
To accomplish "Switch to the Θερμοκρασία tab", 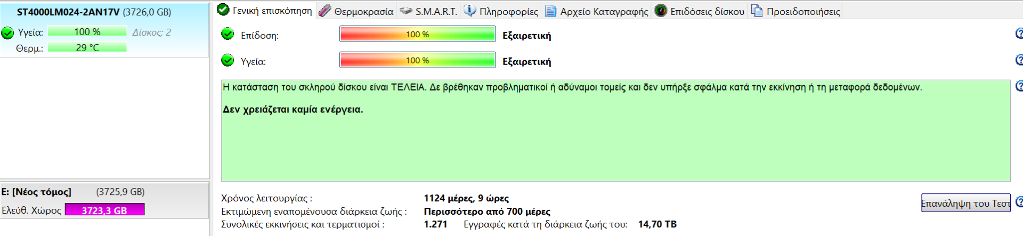I will tap(356, 11).
